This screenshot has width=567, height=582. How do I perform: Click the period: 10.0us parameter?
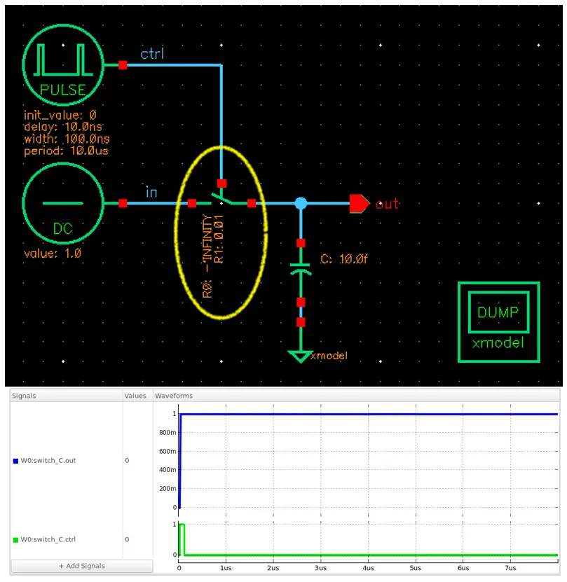66,151
